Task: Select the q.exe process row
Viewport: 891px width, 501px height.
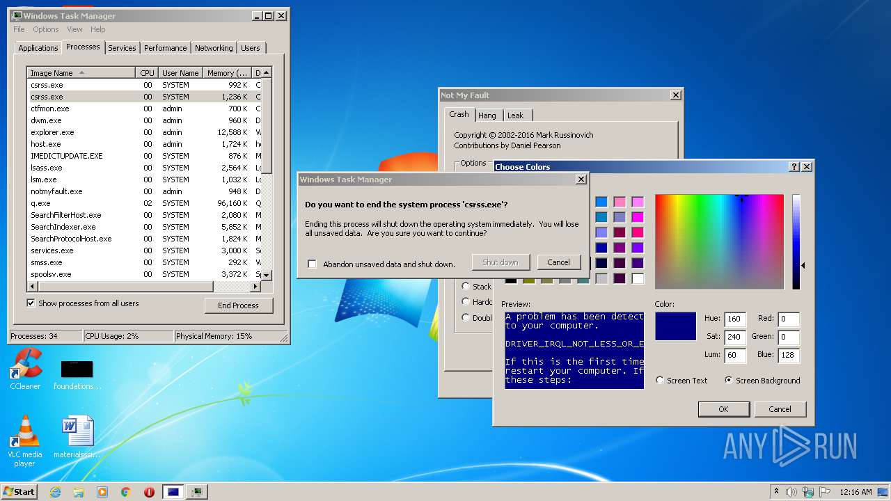Action: click(x=143, y=203)
